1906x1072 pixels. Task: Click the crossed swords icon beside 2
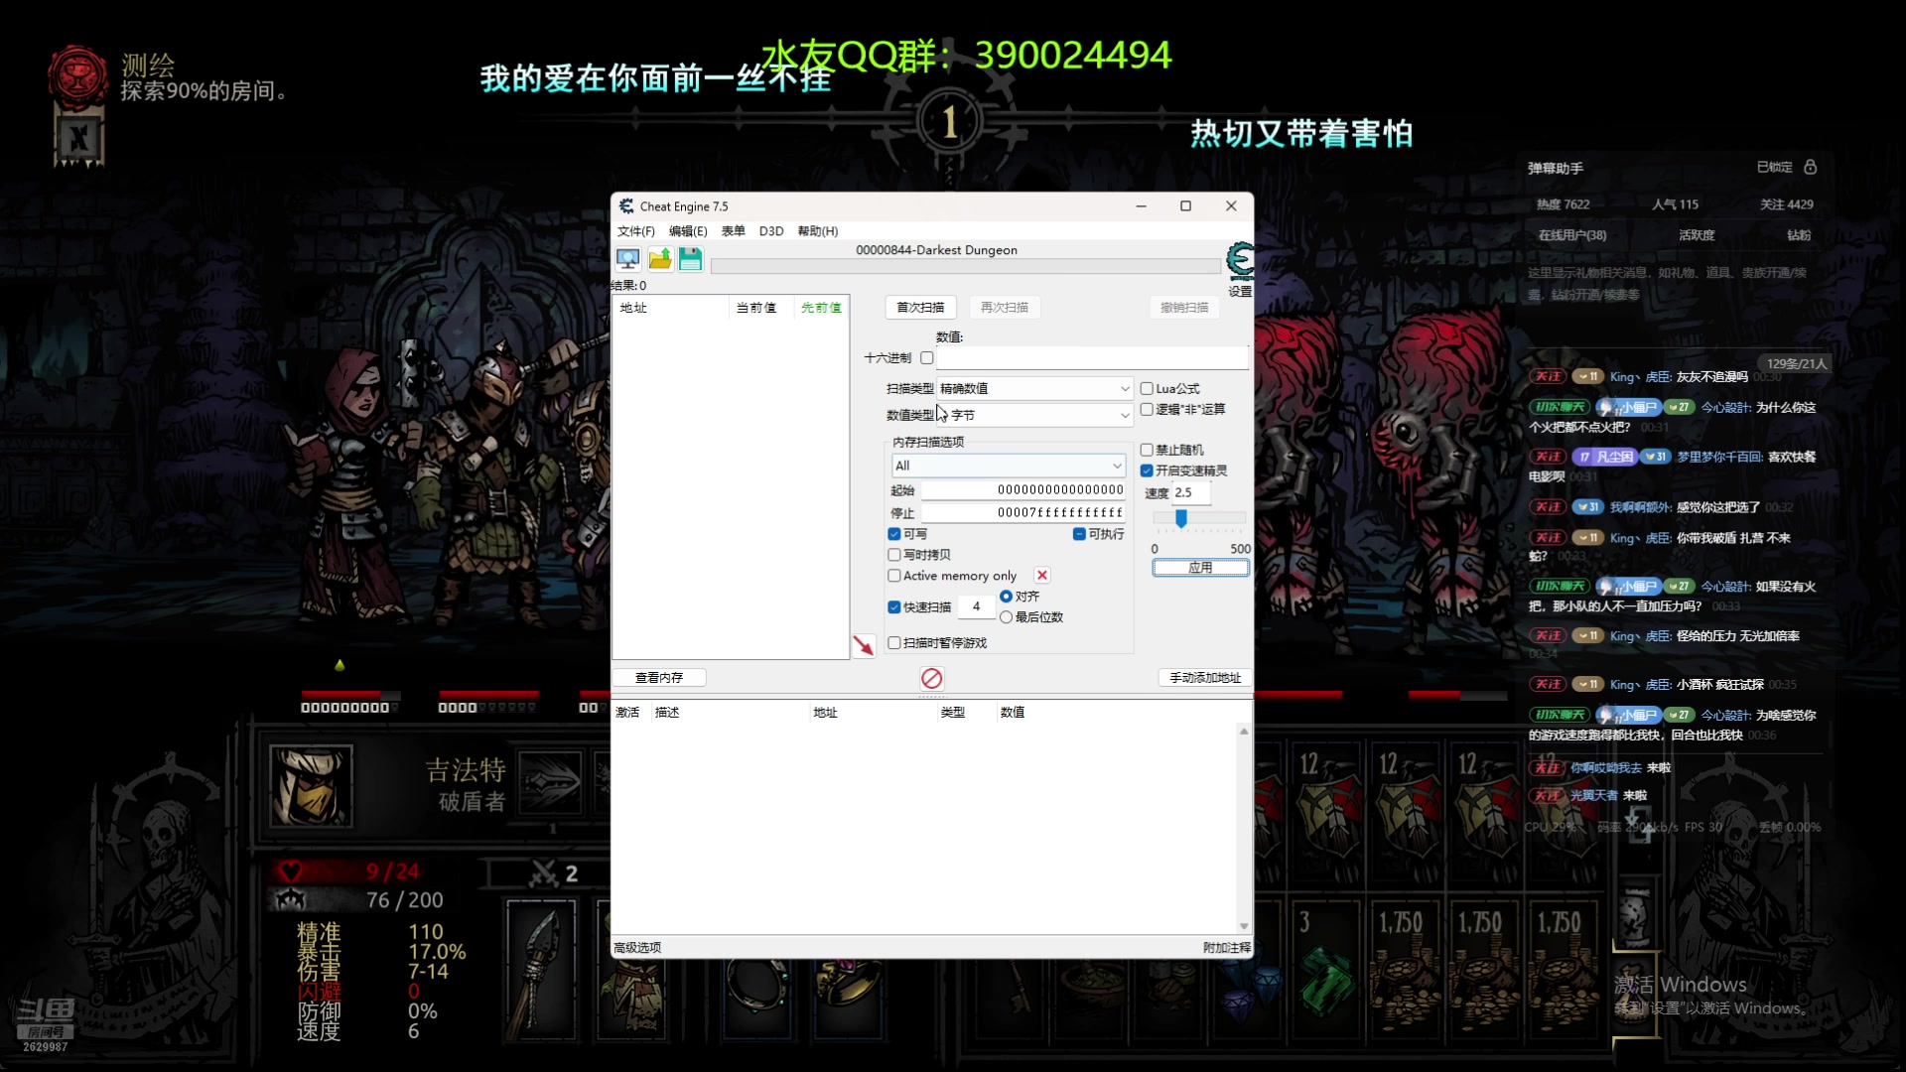click(x=543, y=873)
